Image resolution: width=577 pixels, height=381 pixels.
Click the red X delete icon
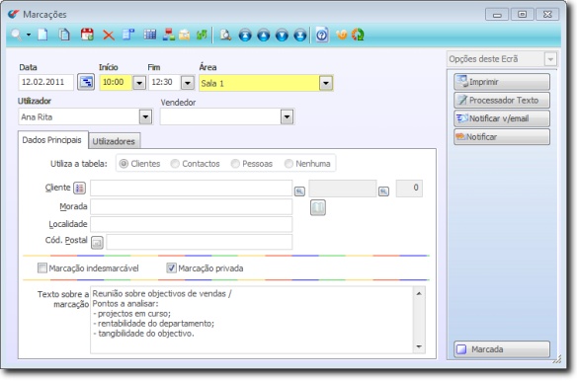[x=109, y=36]
